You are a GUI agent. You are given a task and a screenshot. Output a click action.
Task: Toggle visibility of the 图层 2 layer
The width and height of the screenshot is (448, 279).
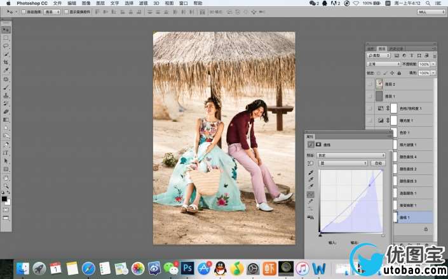(370, 84)
